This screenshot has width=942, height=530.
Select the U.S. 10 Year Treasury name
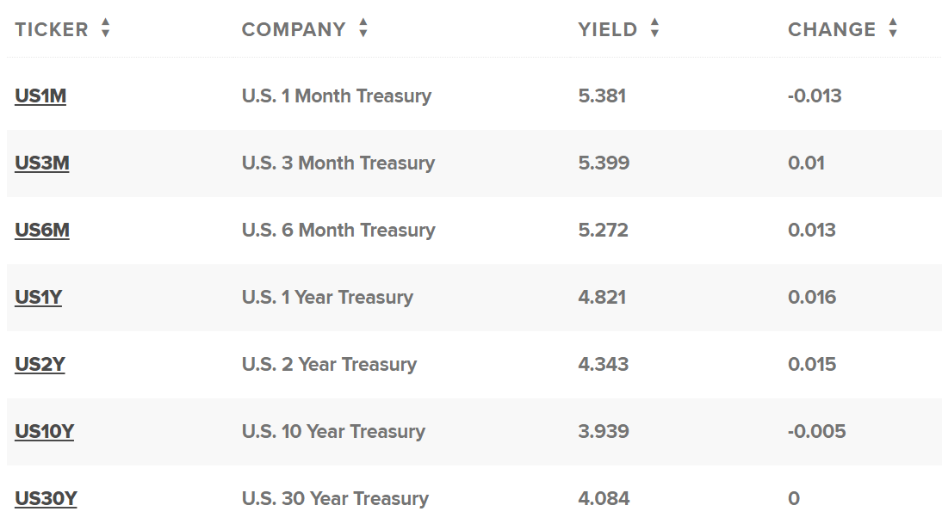(333, 432)
